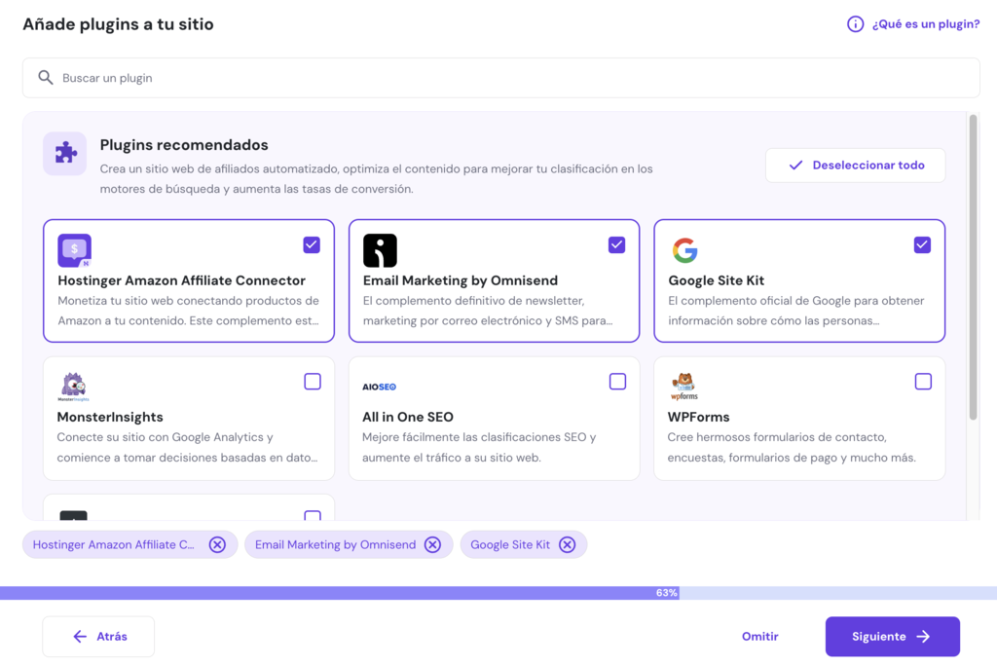Click the puzzle piece icon next to Plugins recomendados
Image resolution: width=997 pixels, height=666 pixels.
point(65,153)
